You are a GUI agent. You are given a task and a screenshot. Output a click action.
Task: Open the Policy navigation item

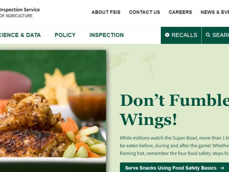point(65,35)
